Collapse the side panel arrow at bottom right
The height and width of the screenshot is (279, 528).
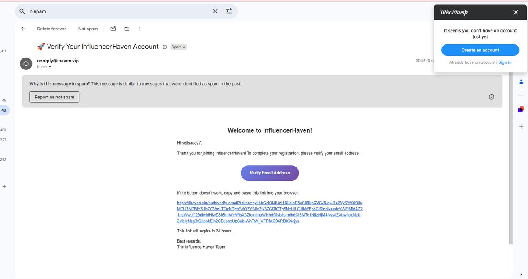point(521,274)
